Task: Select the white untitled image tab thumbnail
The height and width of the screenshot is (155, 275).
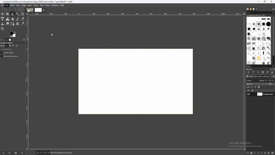Action: point(38,10)
